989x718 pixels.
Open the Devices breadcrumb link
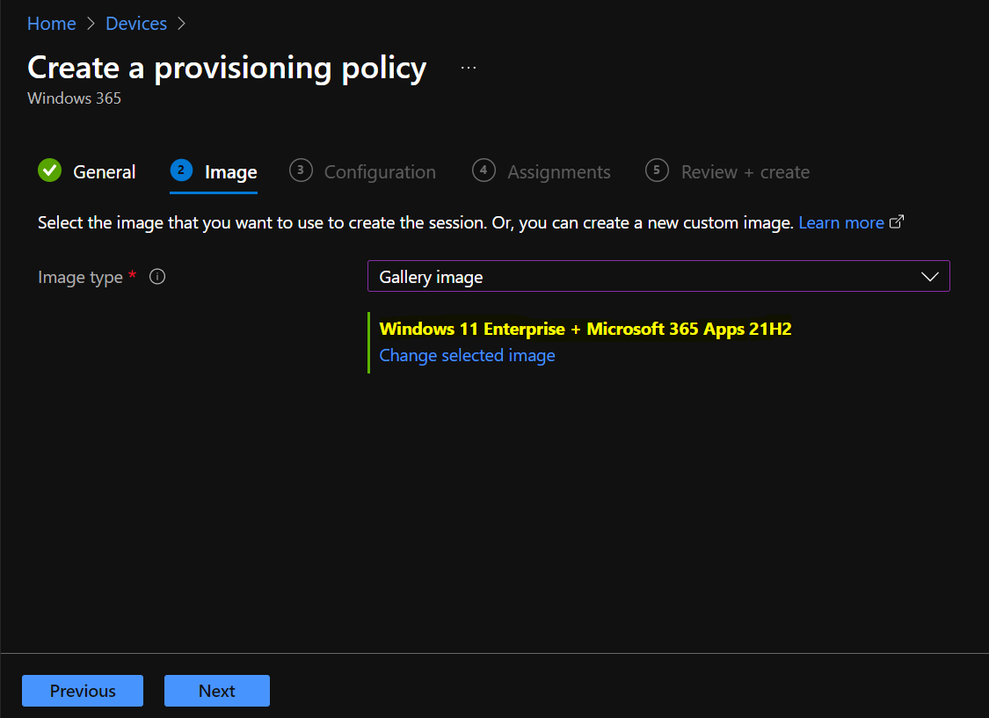point(135,24)
